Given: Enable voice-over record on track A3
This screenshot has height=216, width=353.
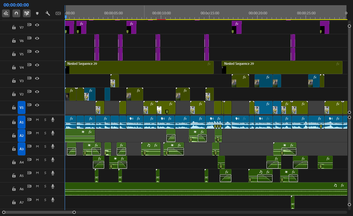Looking at the screenshot, I should (53, 147).
